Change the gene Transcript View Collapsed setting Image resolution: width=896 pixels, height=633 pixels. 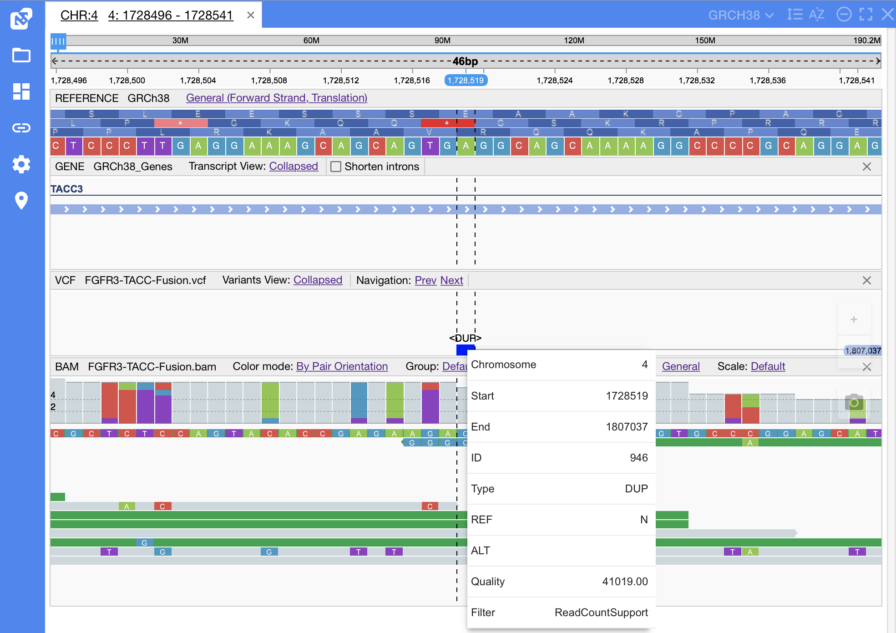coord(294,166)
